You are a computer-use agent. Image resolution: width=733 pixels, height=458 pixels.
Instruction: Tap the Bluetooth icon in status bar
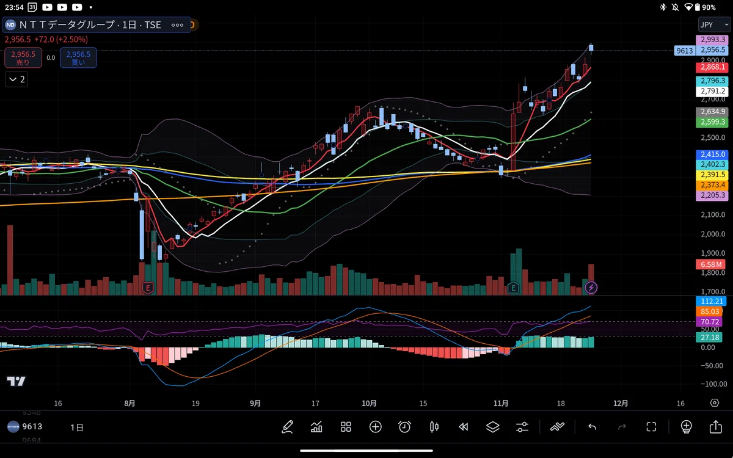coord(663,7)
